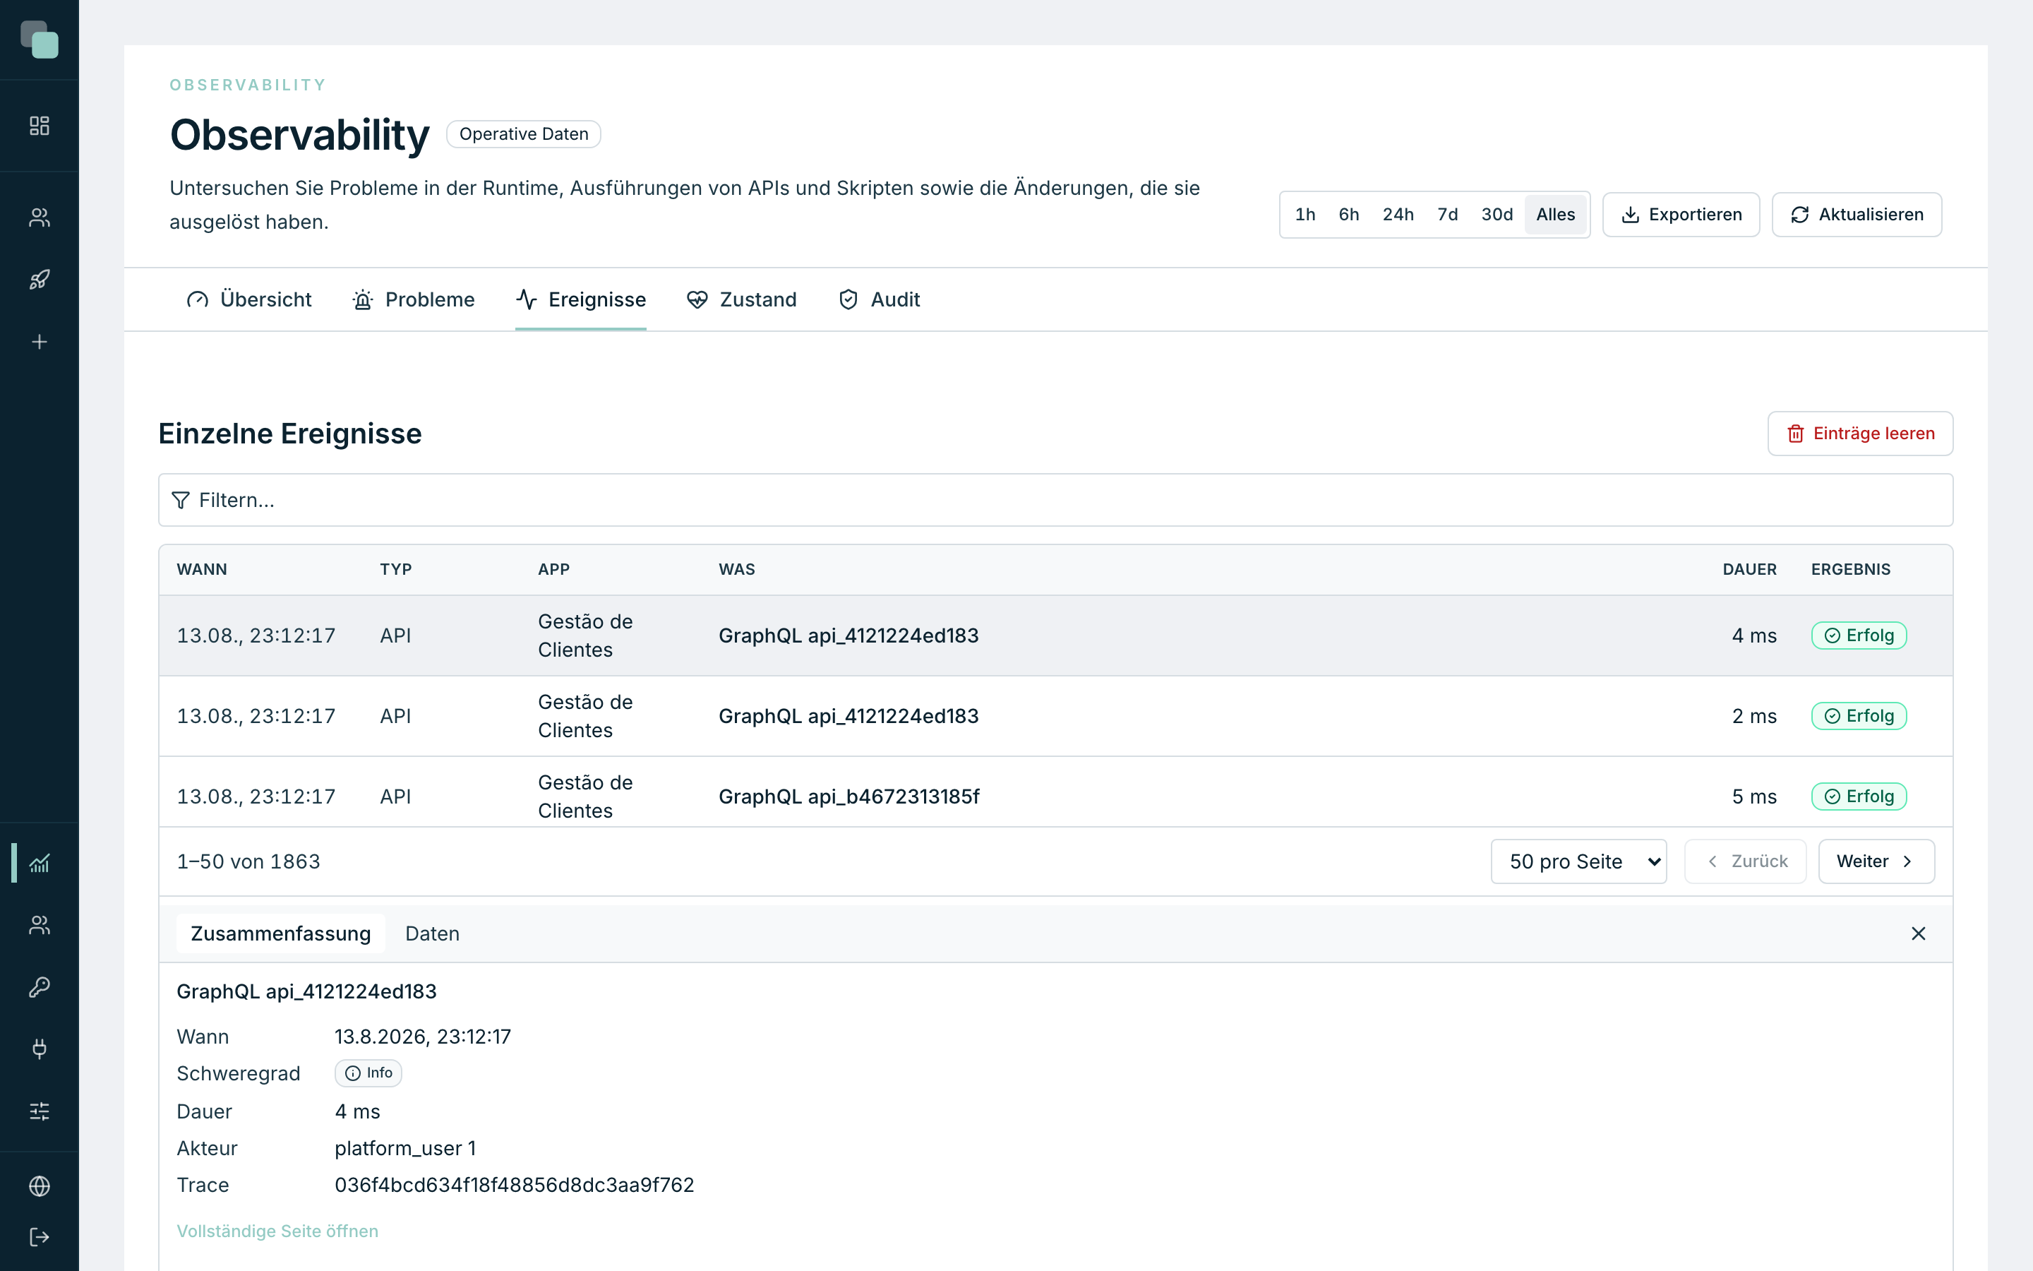Open the 50 pro Seite dropdown
The height and width of the screenshot is (1271, 2033).
1578,861
